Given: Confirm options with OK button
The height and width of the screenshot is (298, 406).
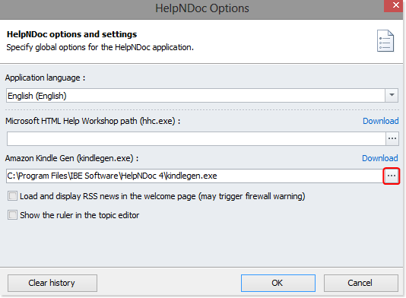Looking at the screenshot, I should coord(278,283).
